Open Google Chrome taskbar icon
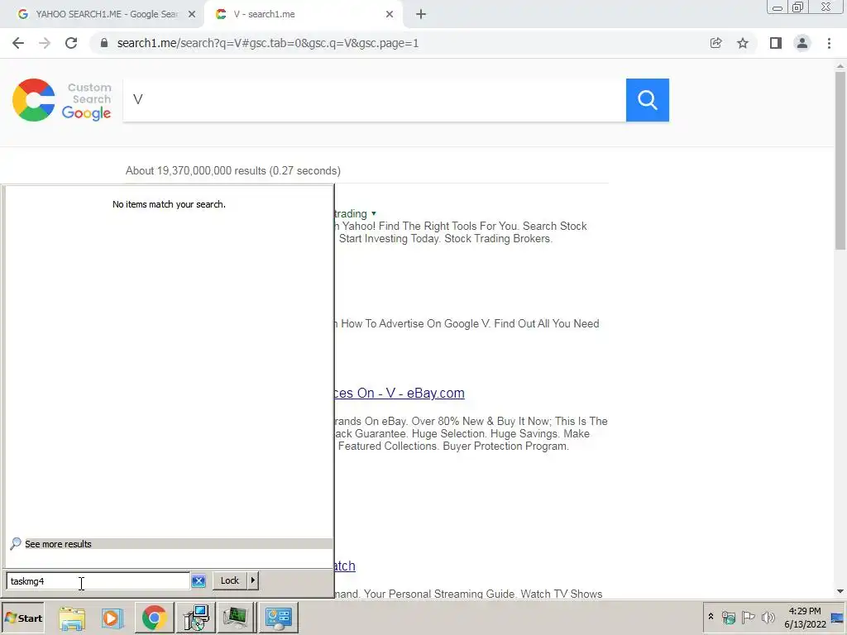 click(154, 618)
